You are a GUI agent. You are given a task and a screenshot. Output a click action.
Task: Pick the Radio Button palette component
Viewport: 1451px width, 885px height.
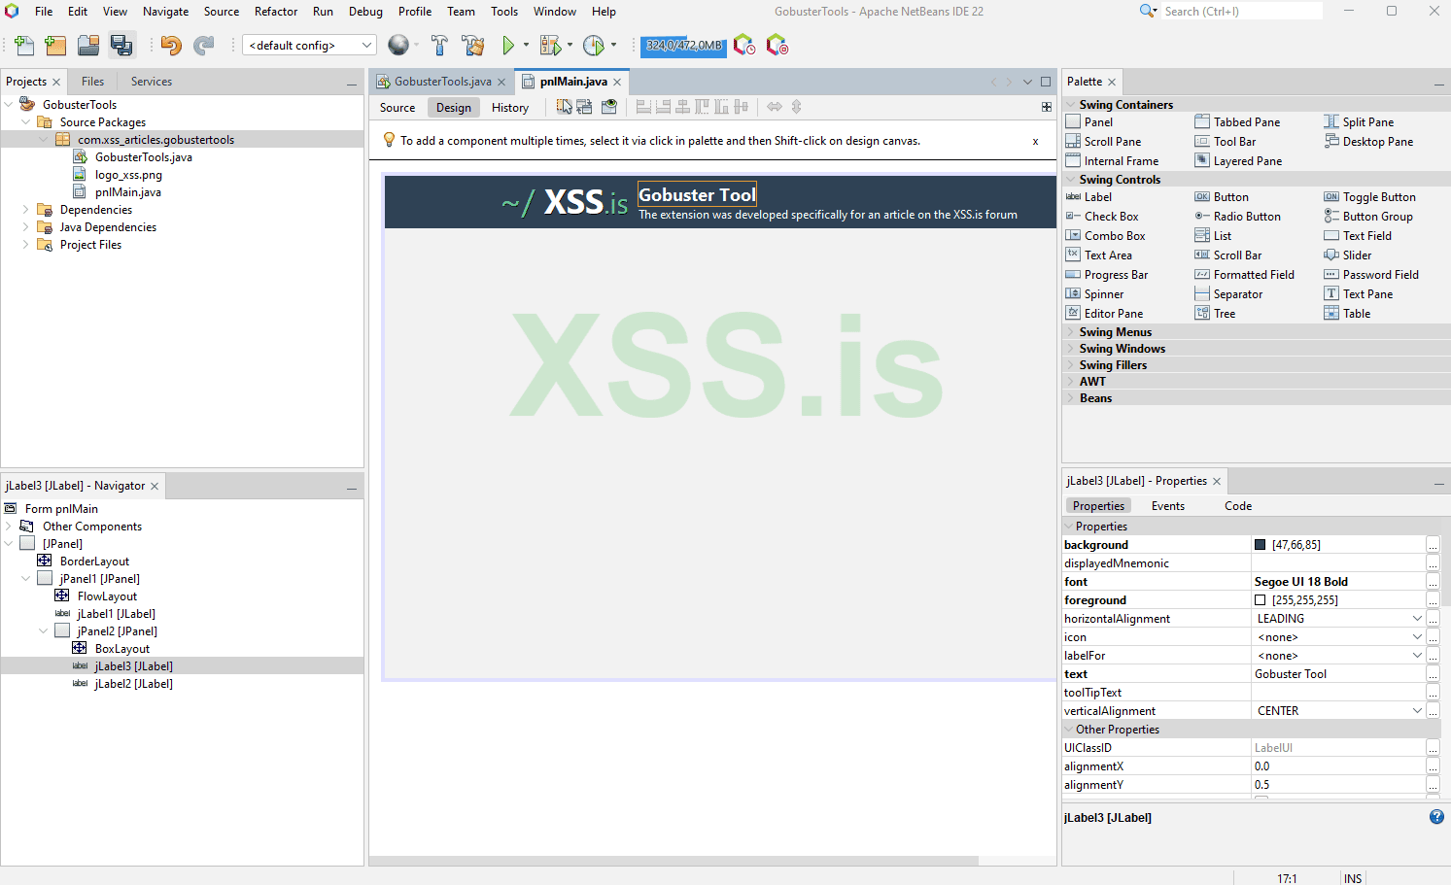coord(1237,217)
